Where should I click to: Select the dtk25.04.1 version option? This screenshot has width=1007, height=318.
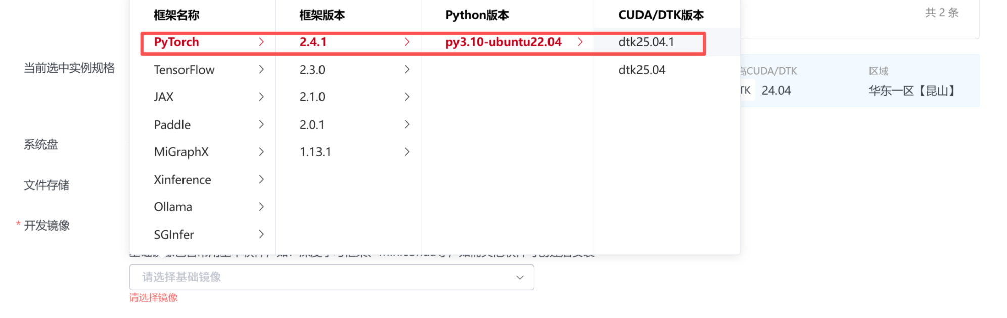click(x=646, y=42)
